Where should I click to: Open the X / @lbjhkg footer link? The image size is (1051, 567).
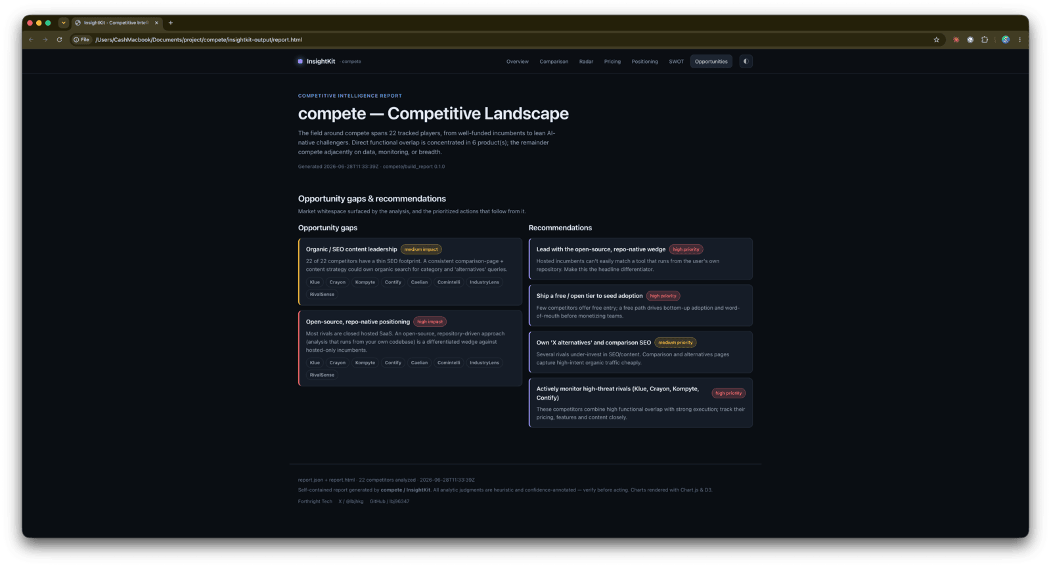[351, 501]
